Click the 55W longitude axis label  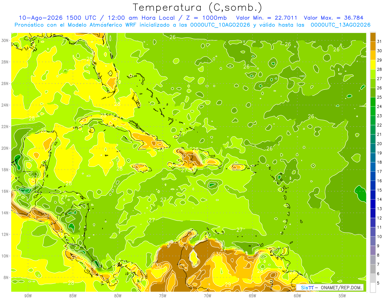click(x=342, y=296)
